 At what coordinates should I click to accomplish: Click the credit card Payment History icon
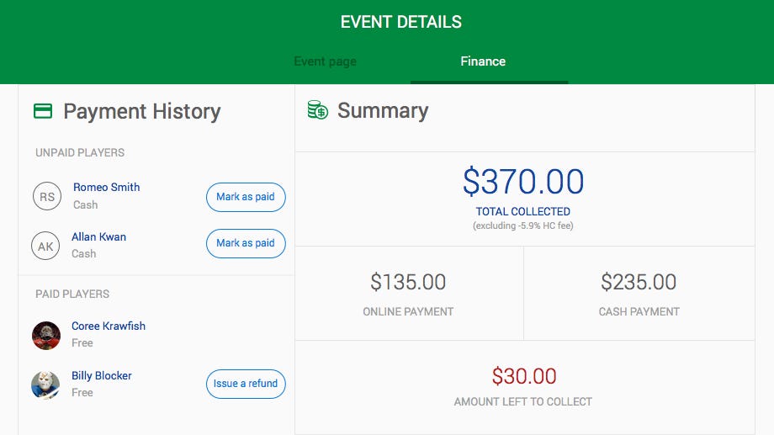point(43,111)
